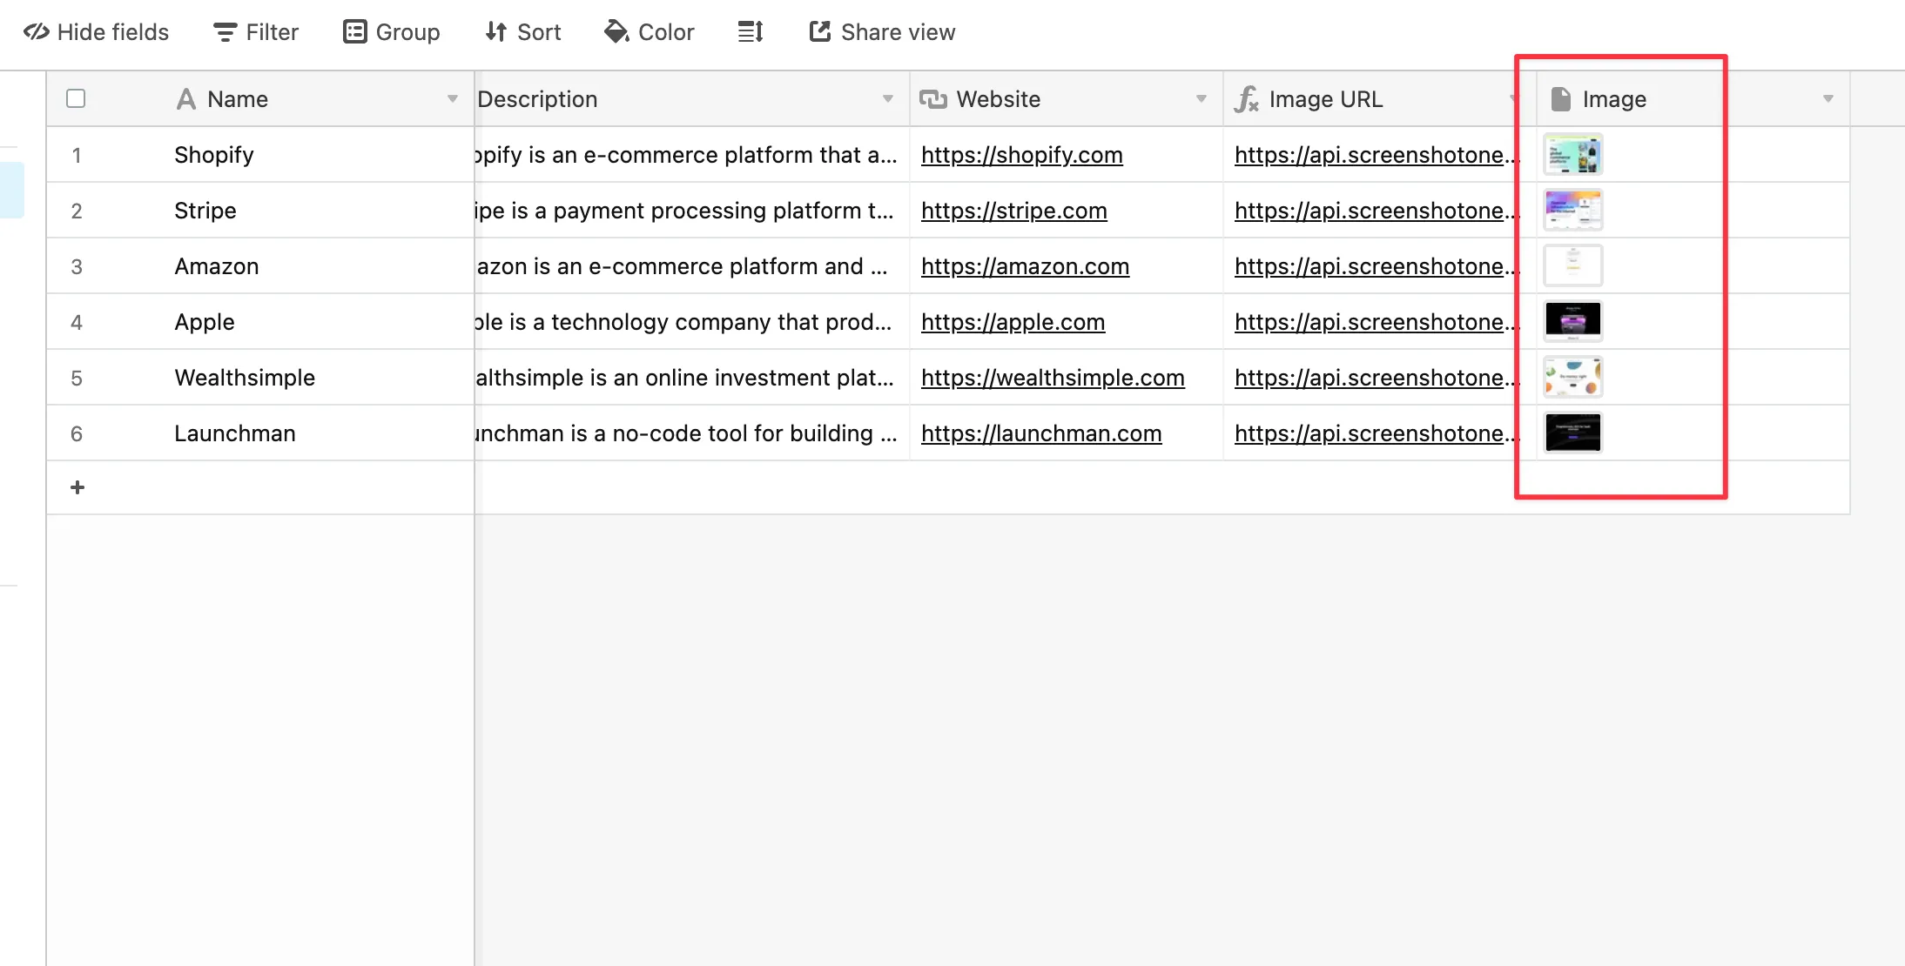Open the Image column dropdown arrow
The height and width of the screenshot is (966, 1905).
click(1826, 98)
